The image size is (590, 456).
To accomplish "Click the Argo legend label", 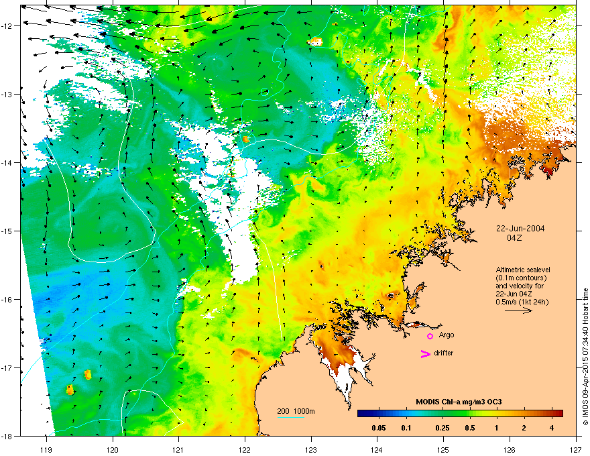I will click(447, 335).
